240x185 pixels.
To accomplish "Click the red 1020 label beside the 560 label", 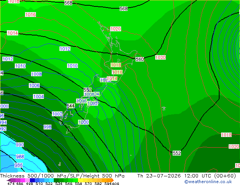I will tap(161, 57).
